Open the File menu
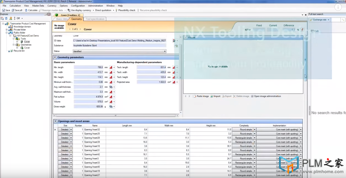 [x=5, y=6]
